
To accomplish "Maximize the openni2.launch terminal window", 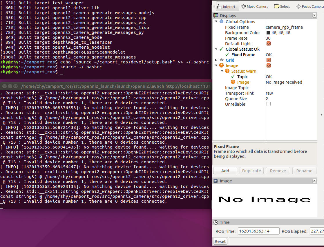I will pyautogui.click(x=15, y=86).
